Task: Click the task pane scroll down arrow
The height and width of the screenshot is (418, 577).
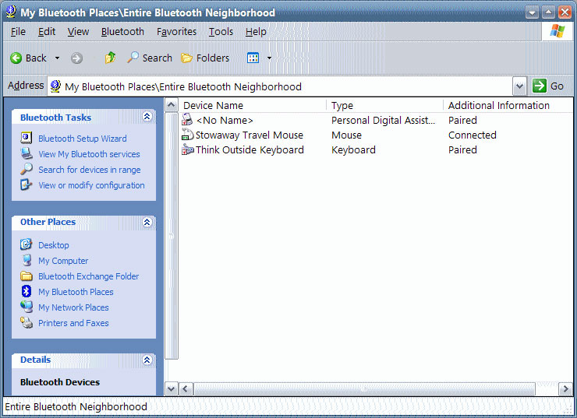Action: coord(171,388)
